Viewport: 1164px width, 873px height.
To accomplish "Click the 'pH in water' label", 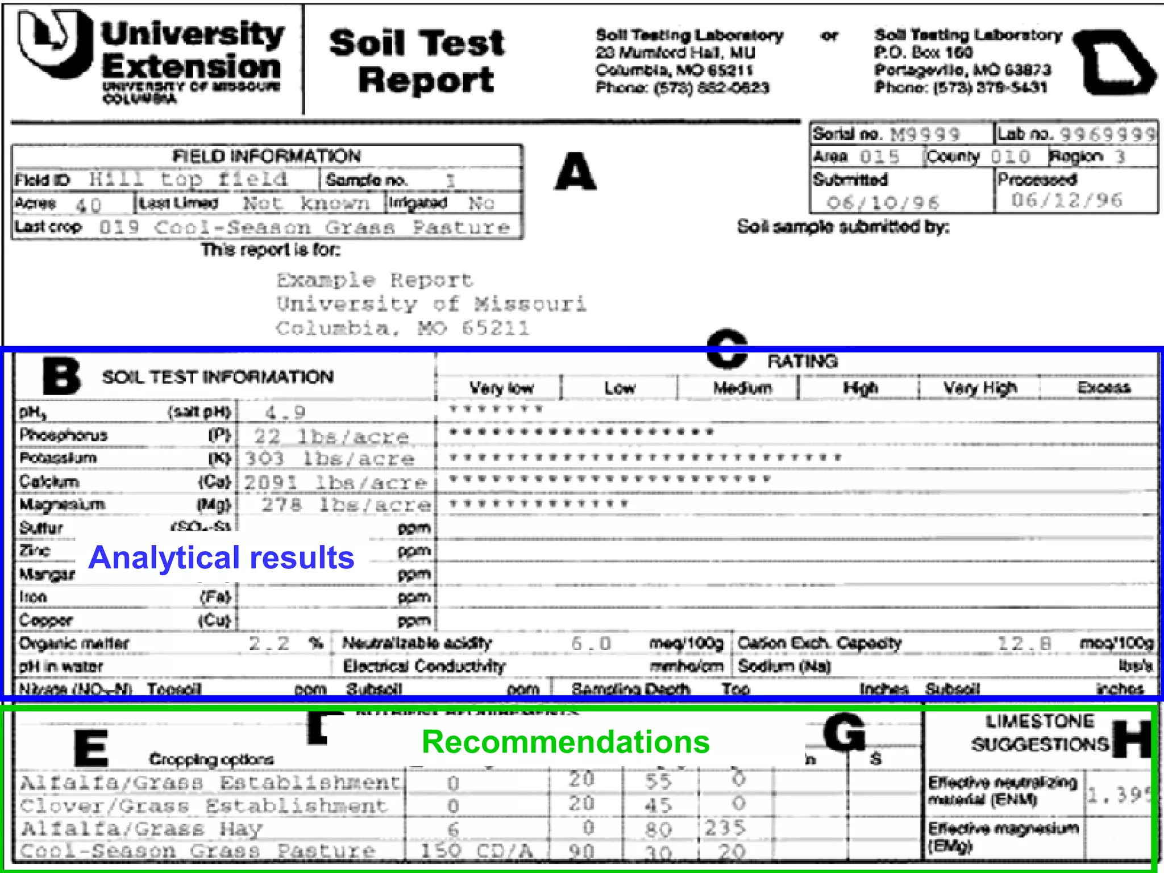I will coord(61,666).
